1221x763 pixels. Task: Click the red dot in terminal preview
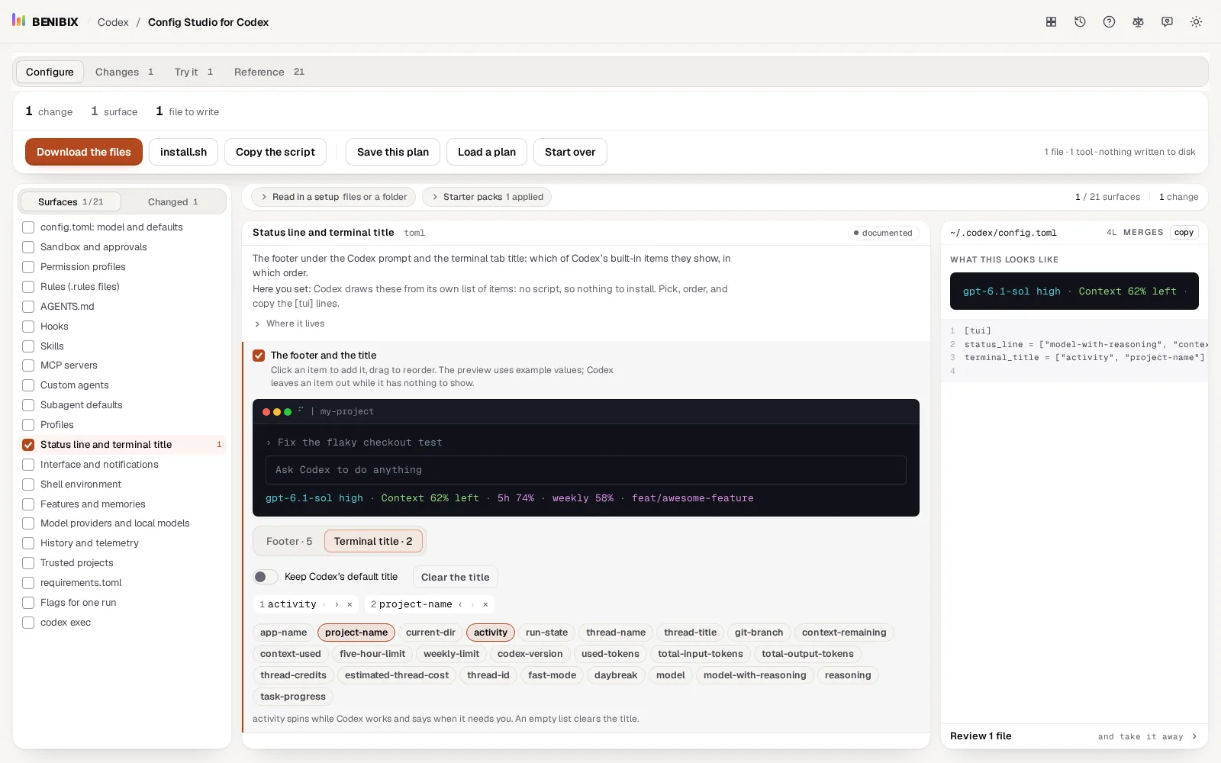(x=266, y=412)
